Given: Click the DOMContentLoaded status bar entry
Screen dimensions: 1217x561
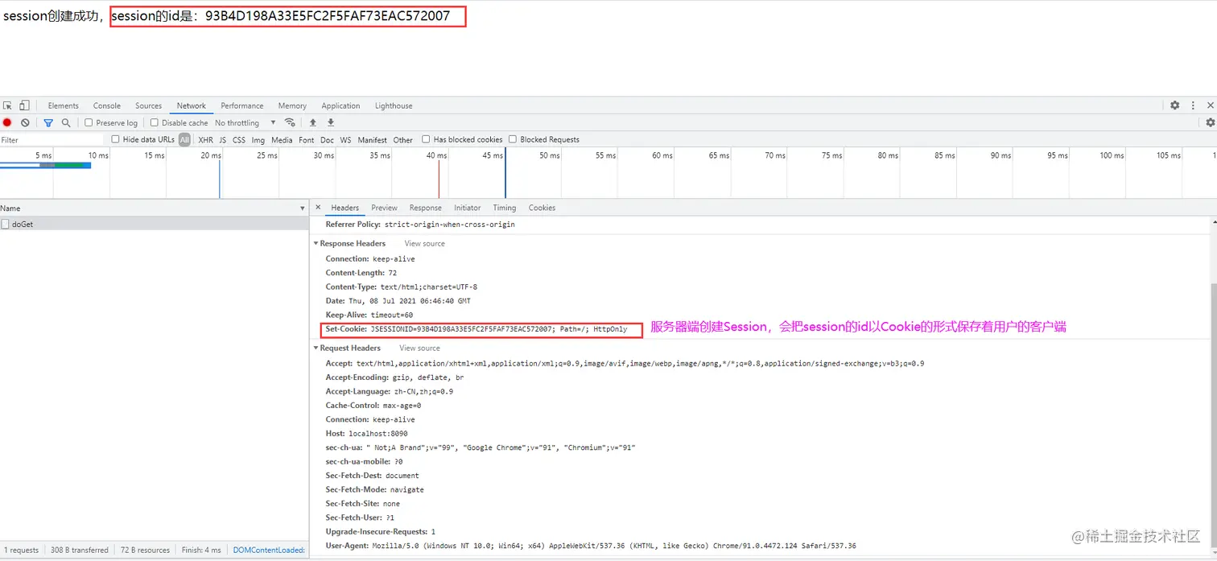Looking at the screenshot, I should click(x=269, y=551).
